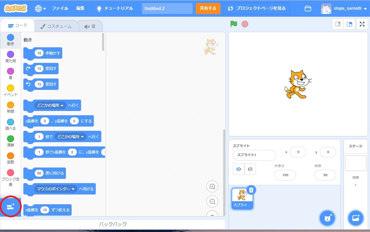Switch to small stage layout

click(x=338, y=24)
